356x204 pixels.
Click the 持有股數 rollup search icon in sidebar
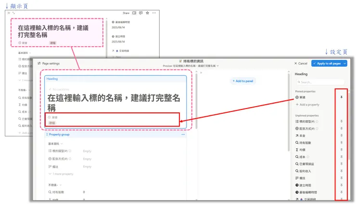point(297,143)
